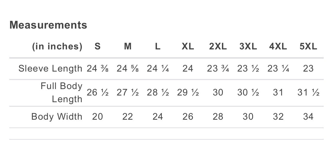The image size is (333, 157).
Task: Click the 3XL column header
Action: [248, 46]
